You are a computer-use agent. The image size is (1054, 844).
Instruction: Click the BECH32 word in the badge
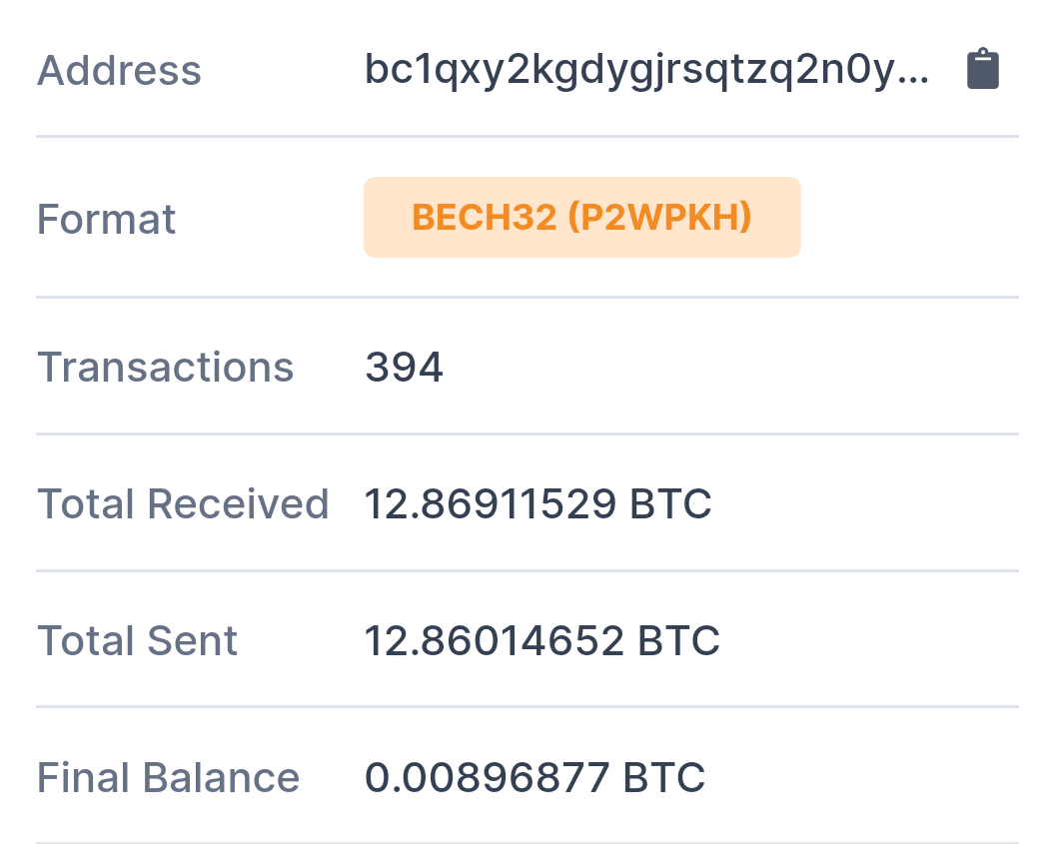click(484, 217)
